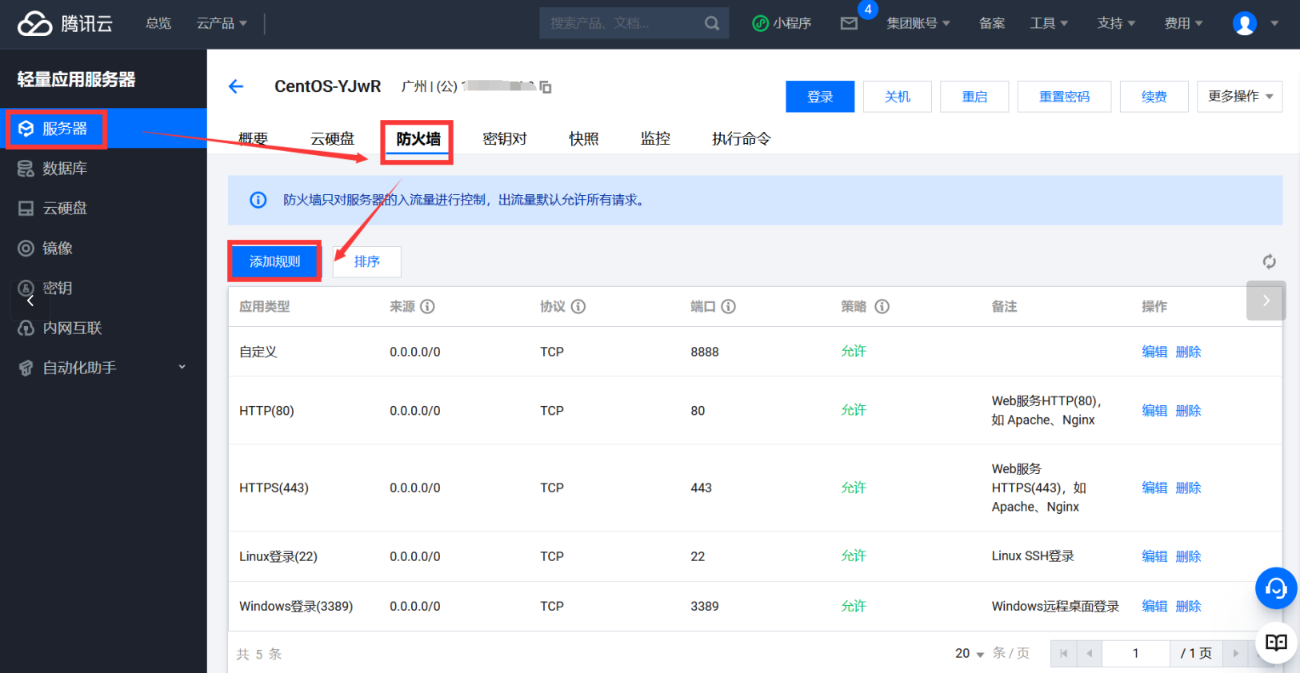Click the blue 登录 button
Viewport: 1300px width, 673px height.
820,97
